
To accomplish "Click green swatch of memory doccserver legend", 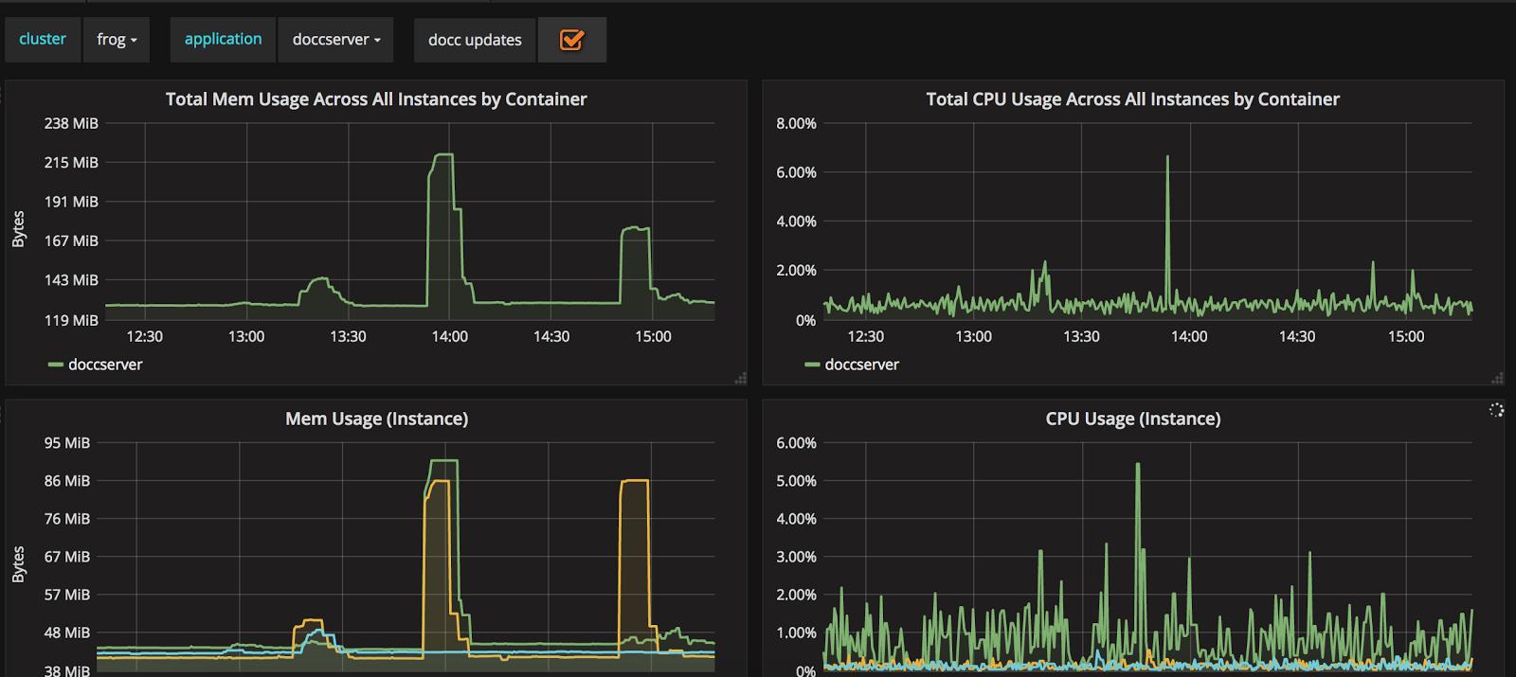I will [56, 365].
